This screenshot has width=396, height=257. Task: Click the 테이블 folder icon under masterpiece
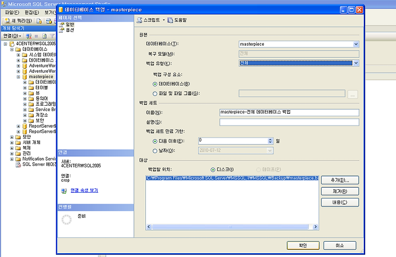(x=31, y=88)
